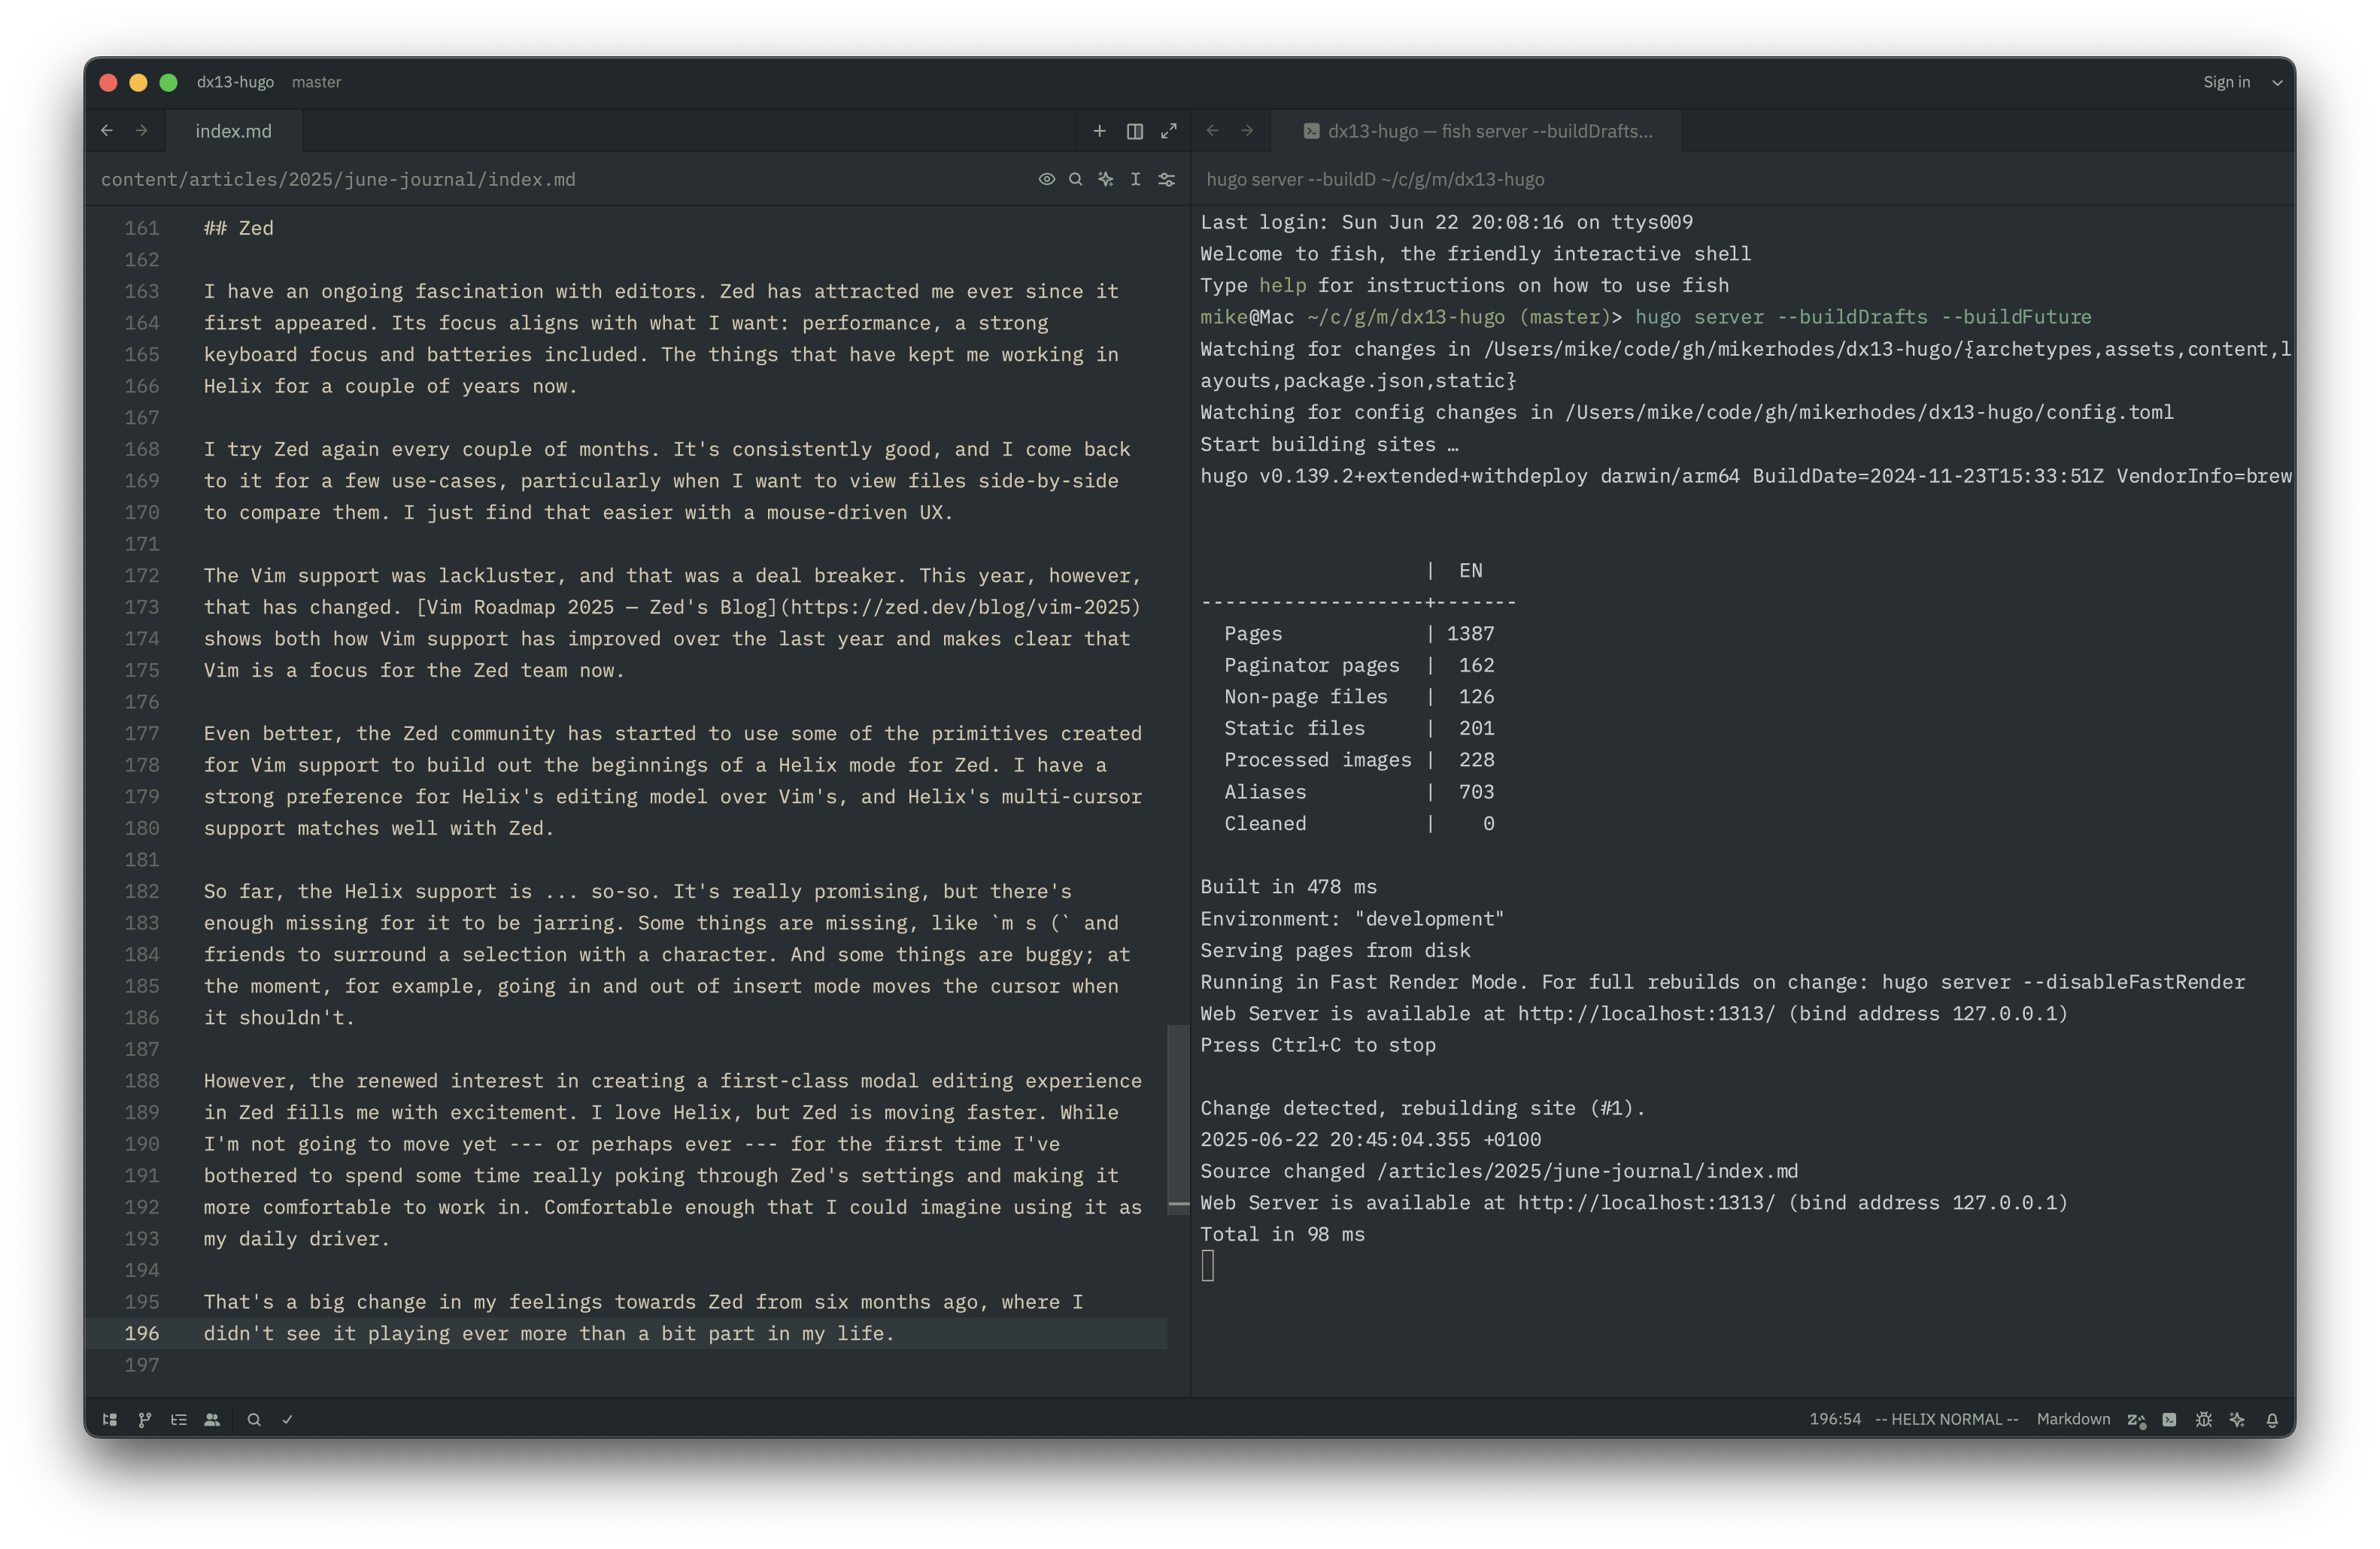Click the terminal breadcrumb hugo server --buildD
This screenshot has height=1549, width=2380.
[1375, 179]
